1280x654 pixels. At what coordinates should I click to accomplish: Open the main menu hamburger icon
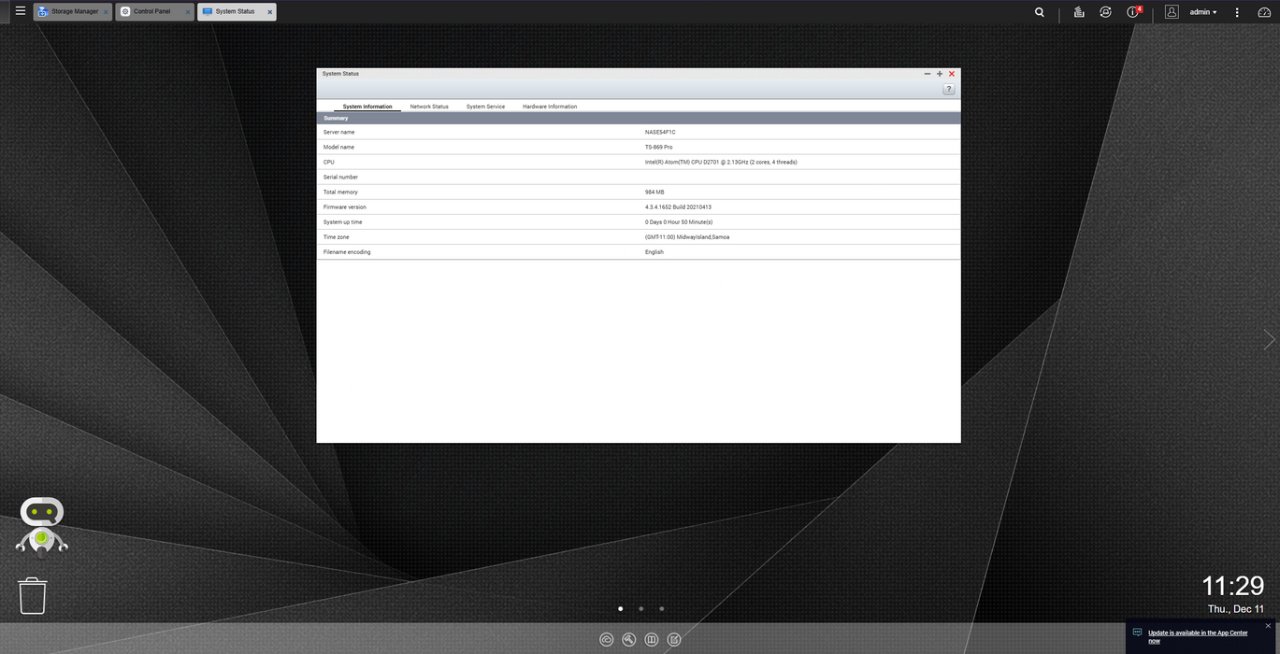20,11
